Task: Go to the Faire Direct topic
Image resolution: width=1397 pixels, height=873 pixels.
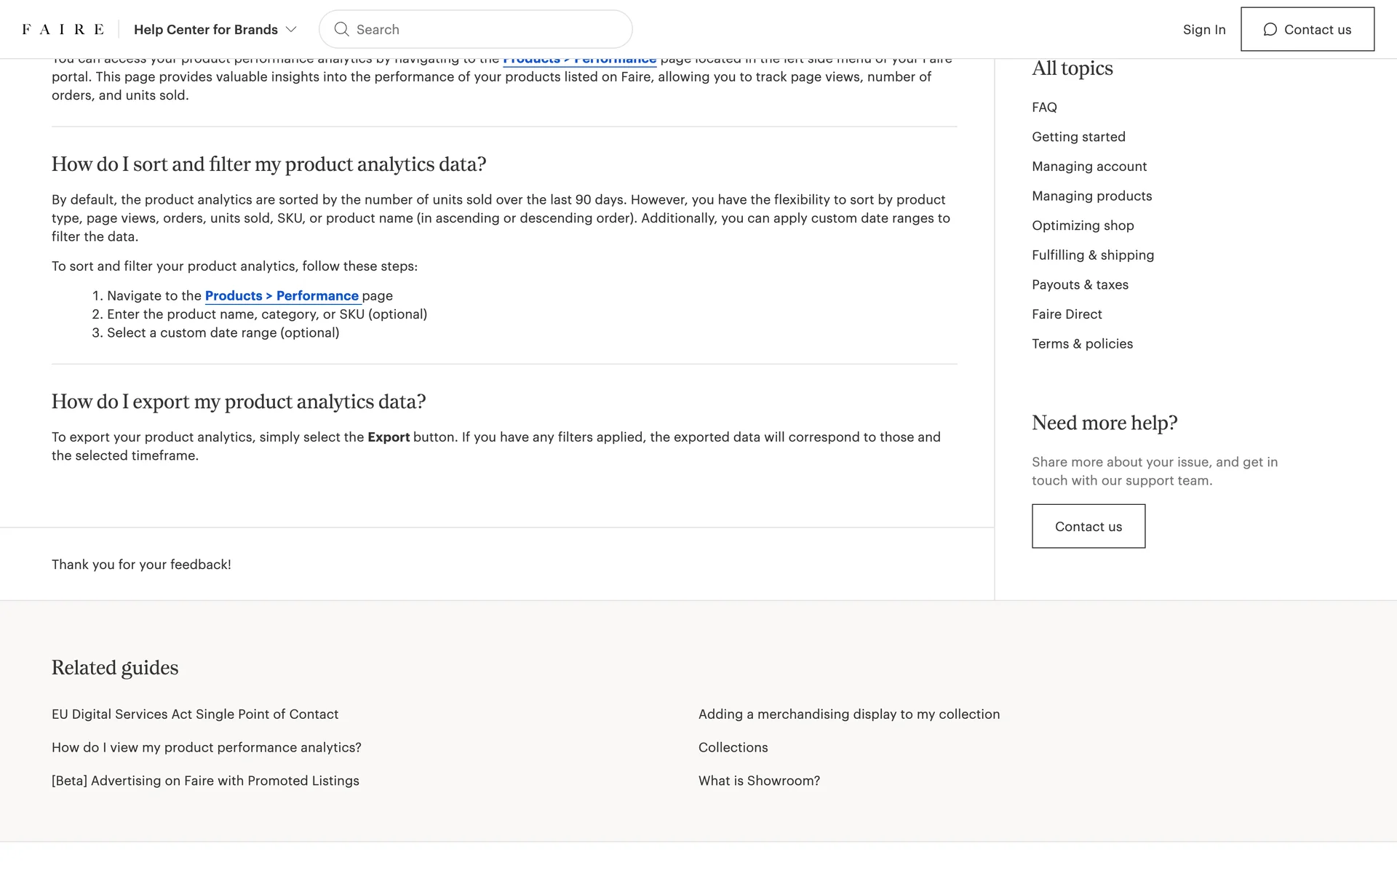Action: [1067, 314]
